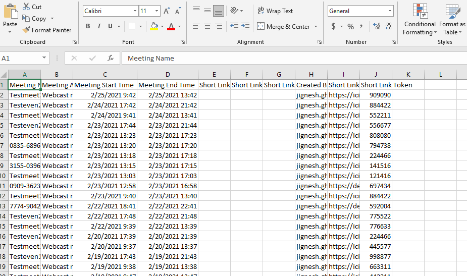The image size is (467, 276).
Task: Align cell text right
Action: (219, 26)
